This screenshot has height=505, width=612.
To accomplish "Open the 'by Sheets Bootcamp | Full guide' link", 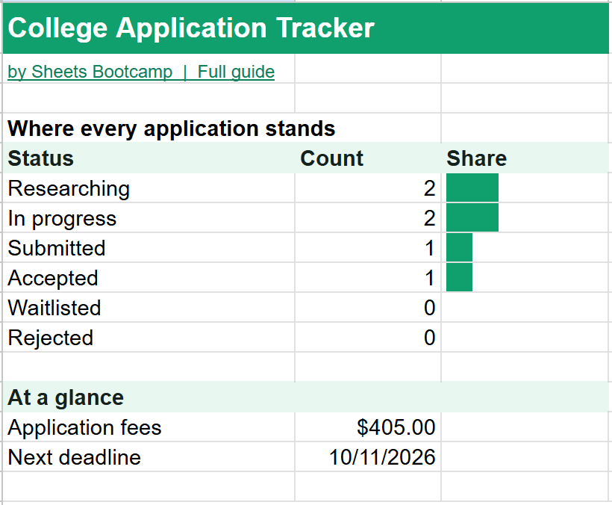I will coord(141,72).
